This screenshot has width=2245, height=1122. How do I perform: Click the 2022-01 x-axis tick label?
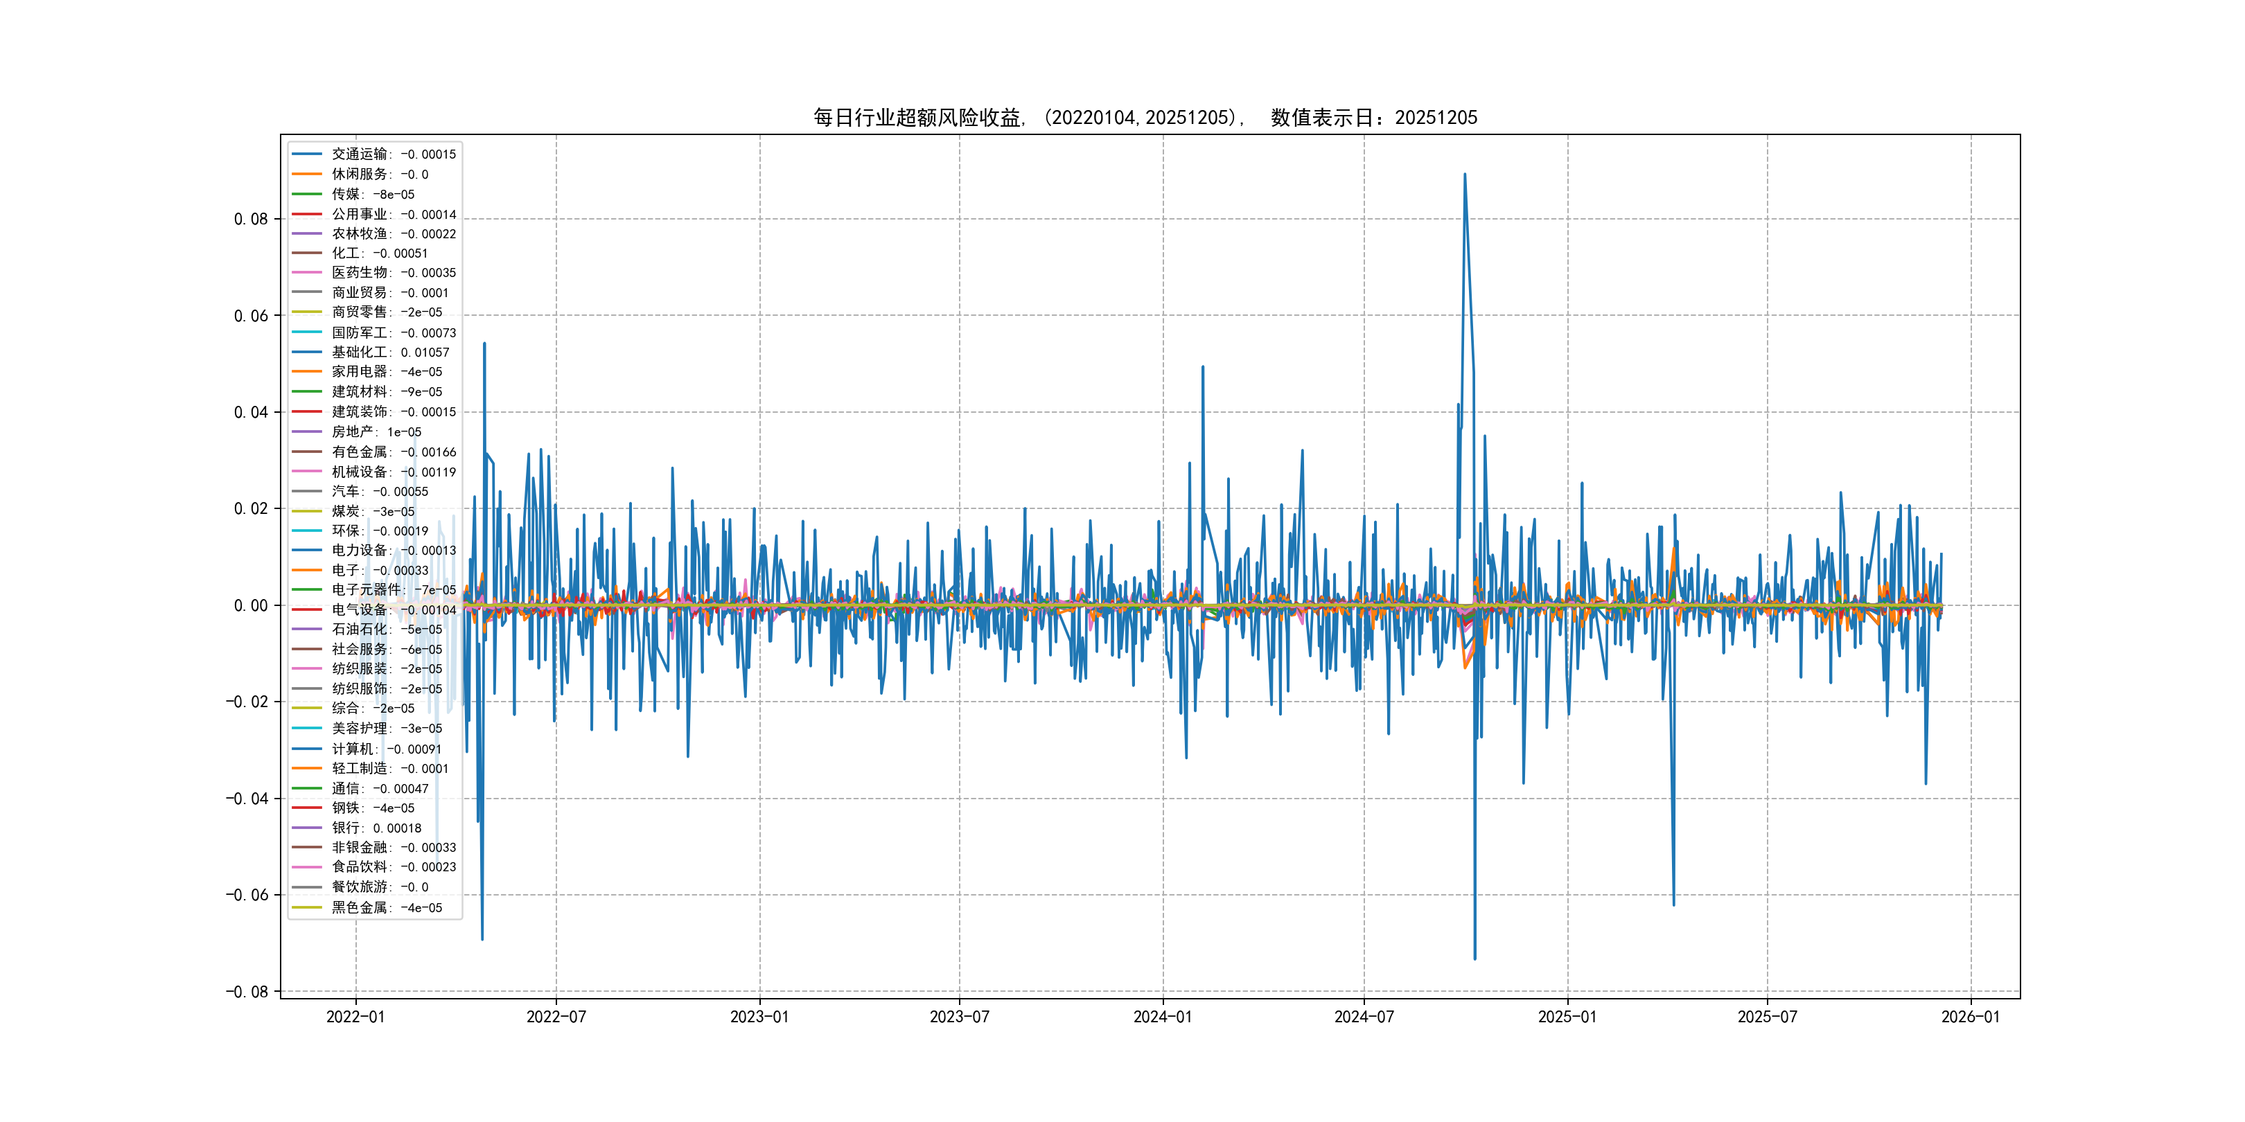point(355,1017)
